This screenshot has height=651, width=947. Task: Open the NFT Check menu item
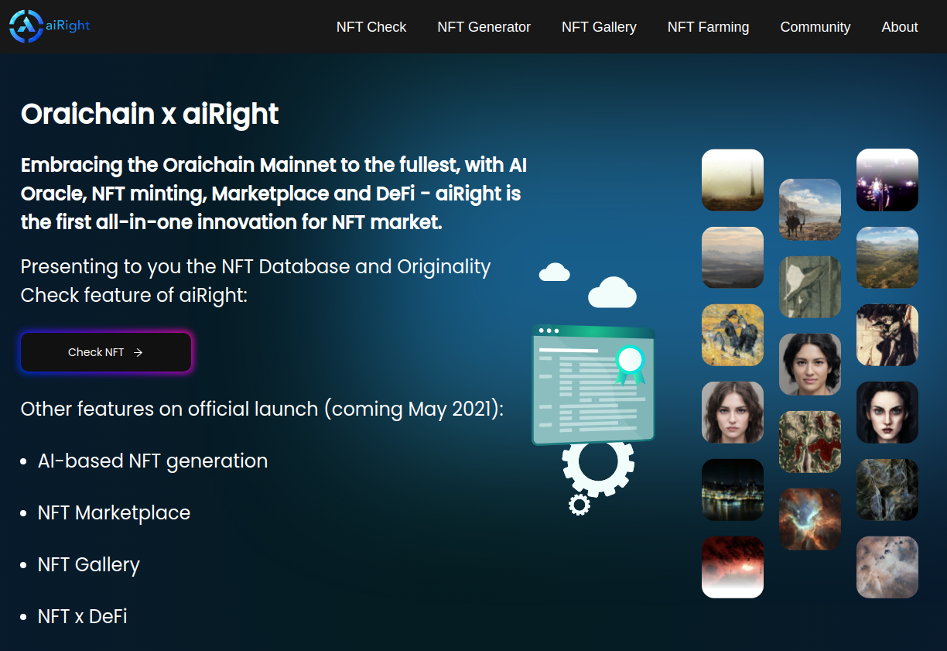coord(371,27)
